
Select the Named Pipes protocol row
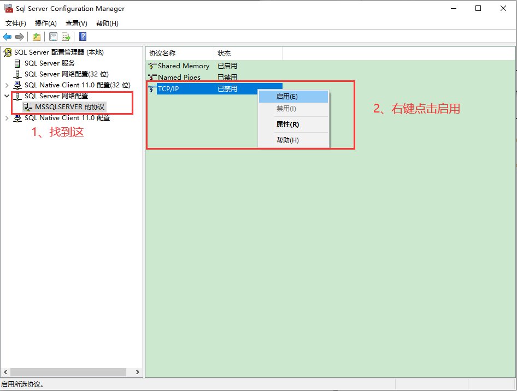click(214, 77)
